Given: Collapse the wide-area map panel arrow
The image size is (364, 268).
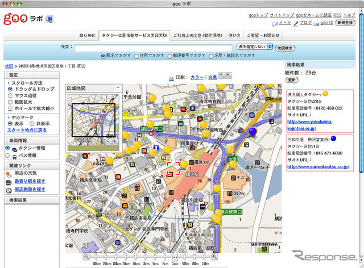Looking at the screenshot, I should pos(118,87).
